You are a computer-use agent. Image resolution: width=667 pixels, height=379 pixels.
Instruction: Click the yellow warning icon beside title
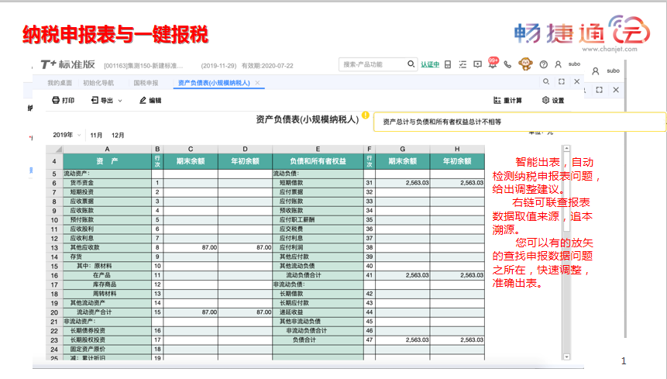pos(366,115)
